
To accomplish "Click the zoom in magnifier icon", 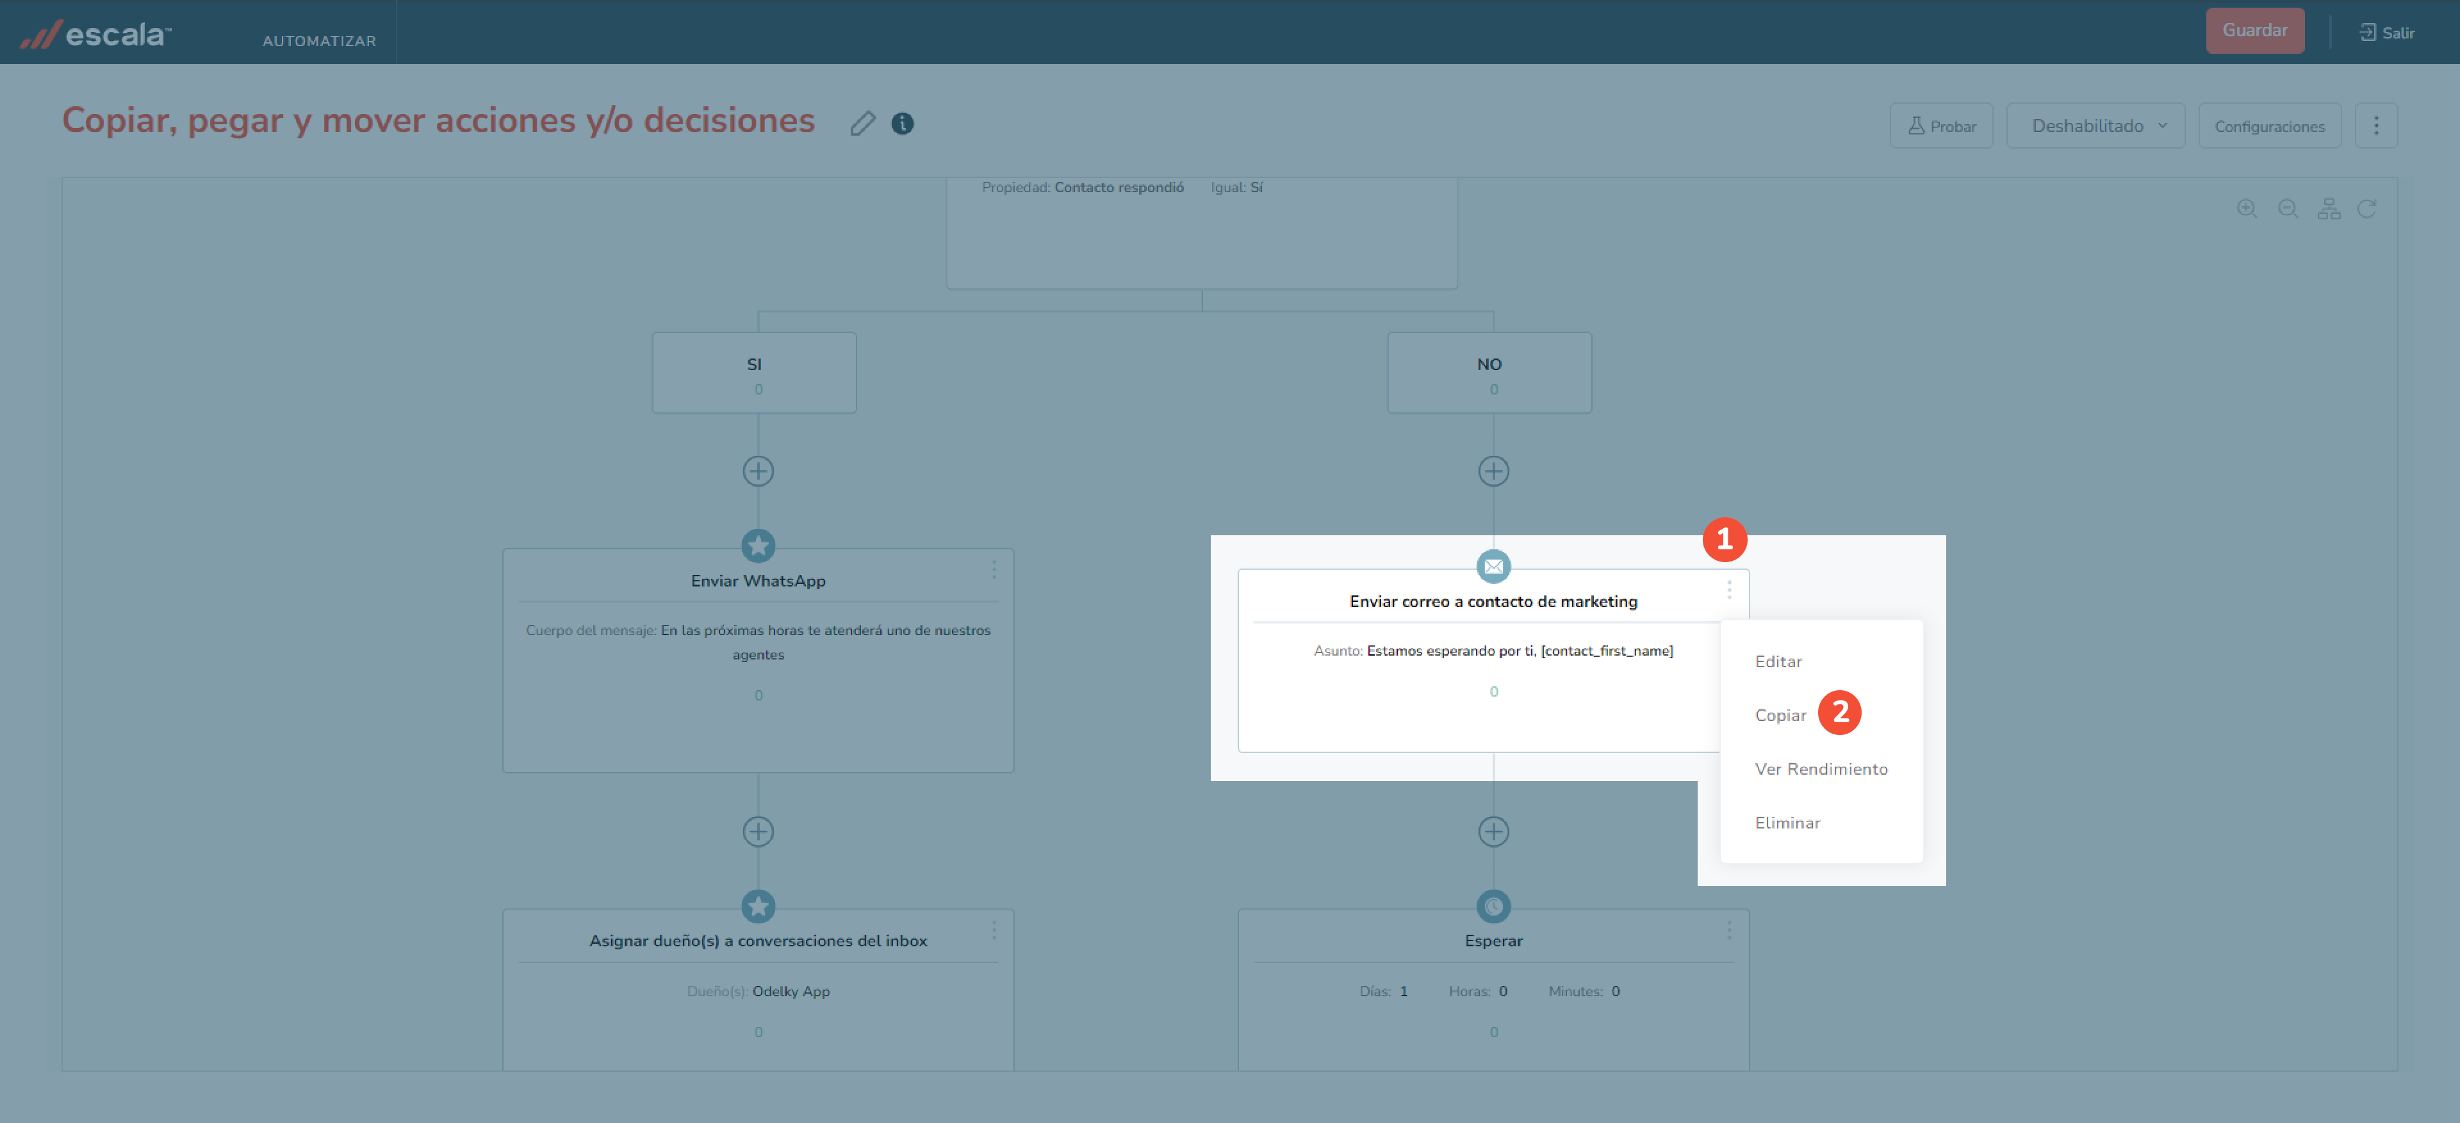I will [x=2247, y=209].
